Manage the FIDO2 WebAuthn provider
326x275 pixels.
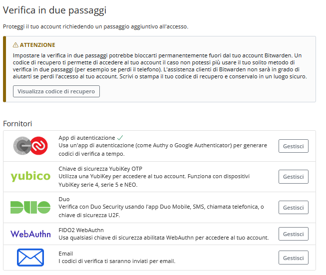293,234
